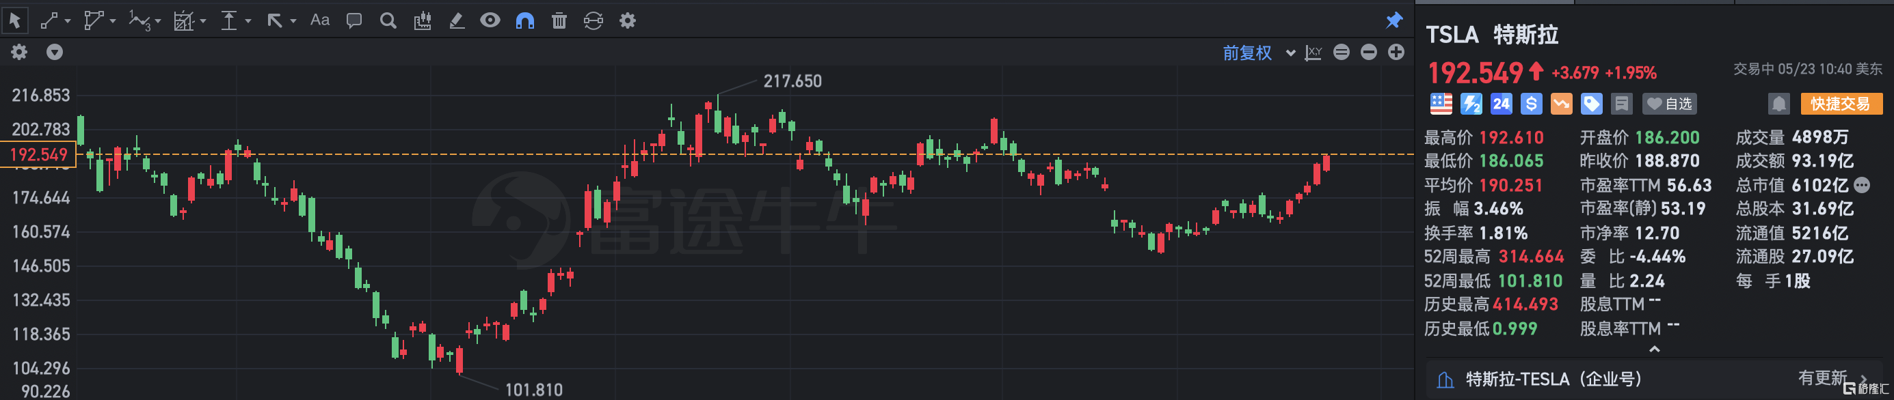Image resolution: width=1894 pixels, height=400 pixels.
Task: Click the +1.95% change percentage
Action: point(1630,72)
